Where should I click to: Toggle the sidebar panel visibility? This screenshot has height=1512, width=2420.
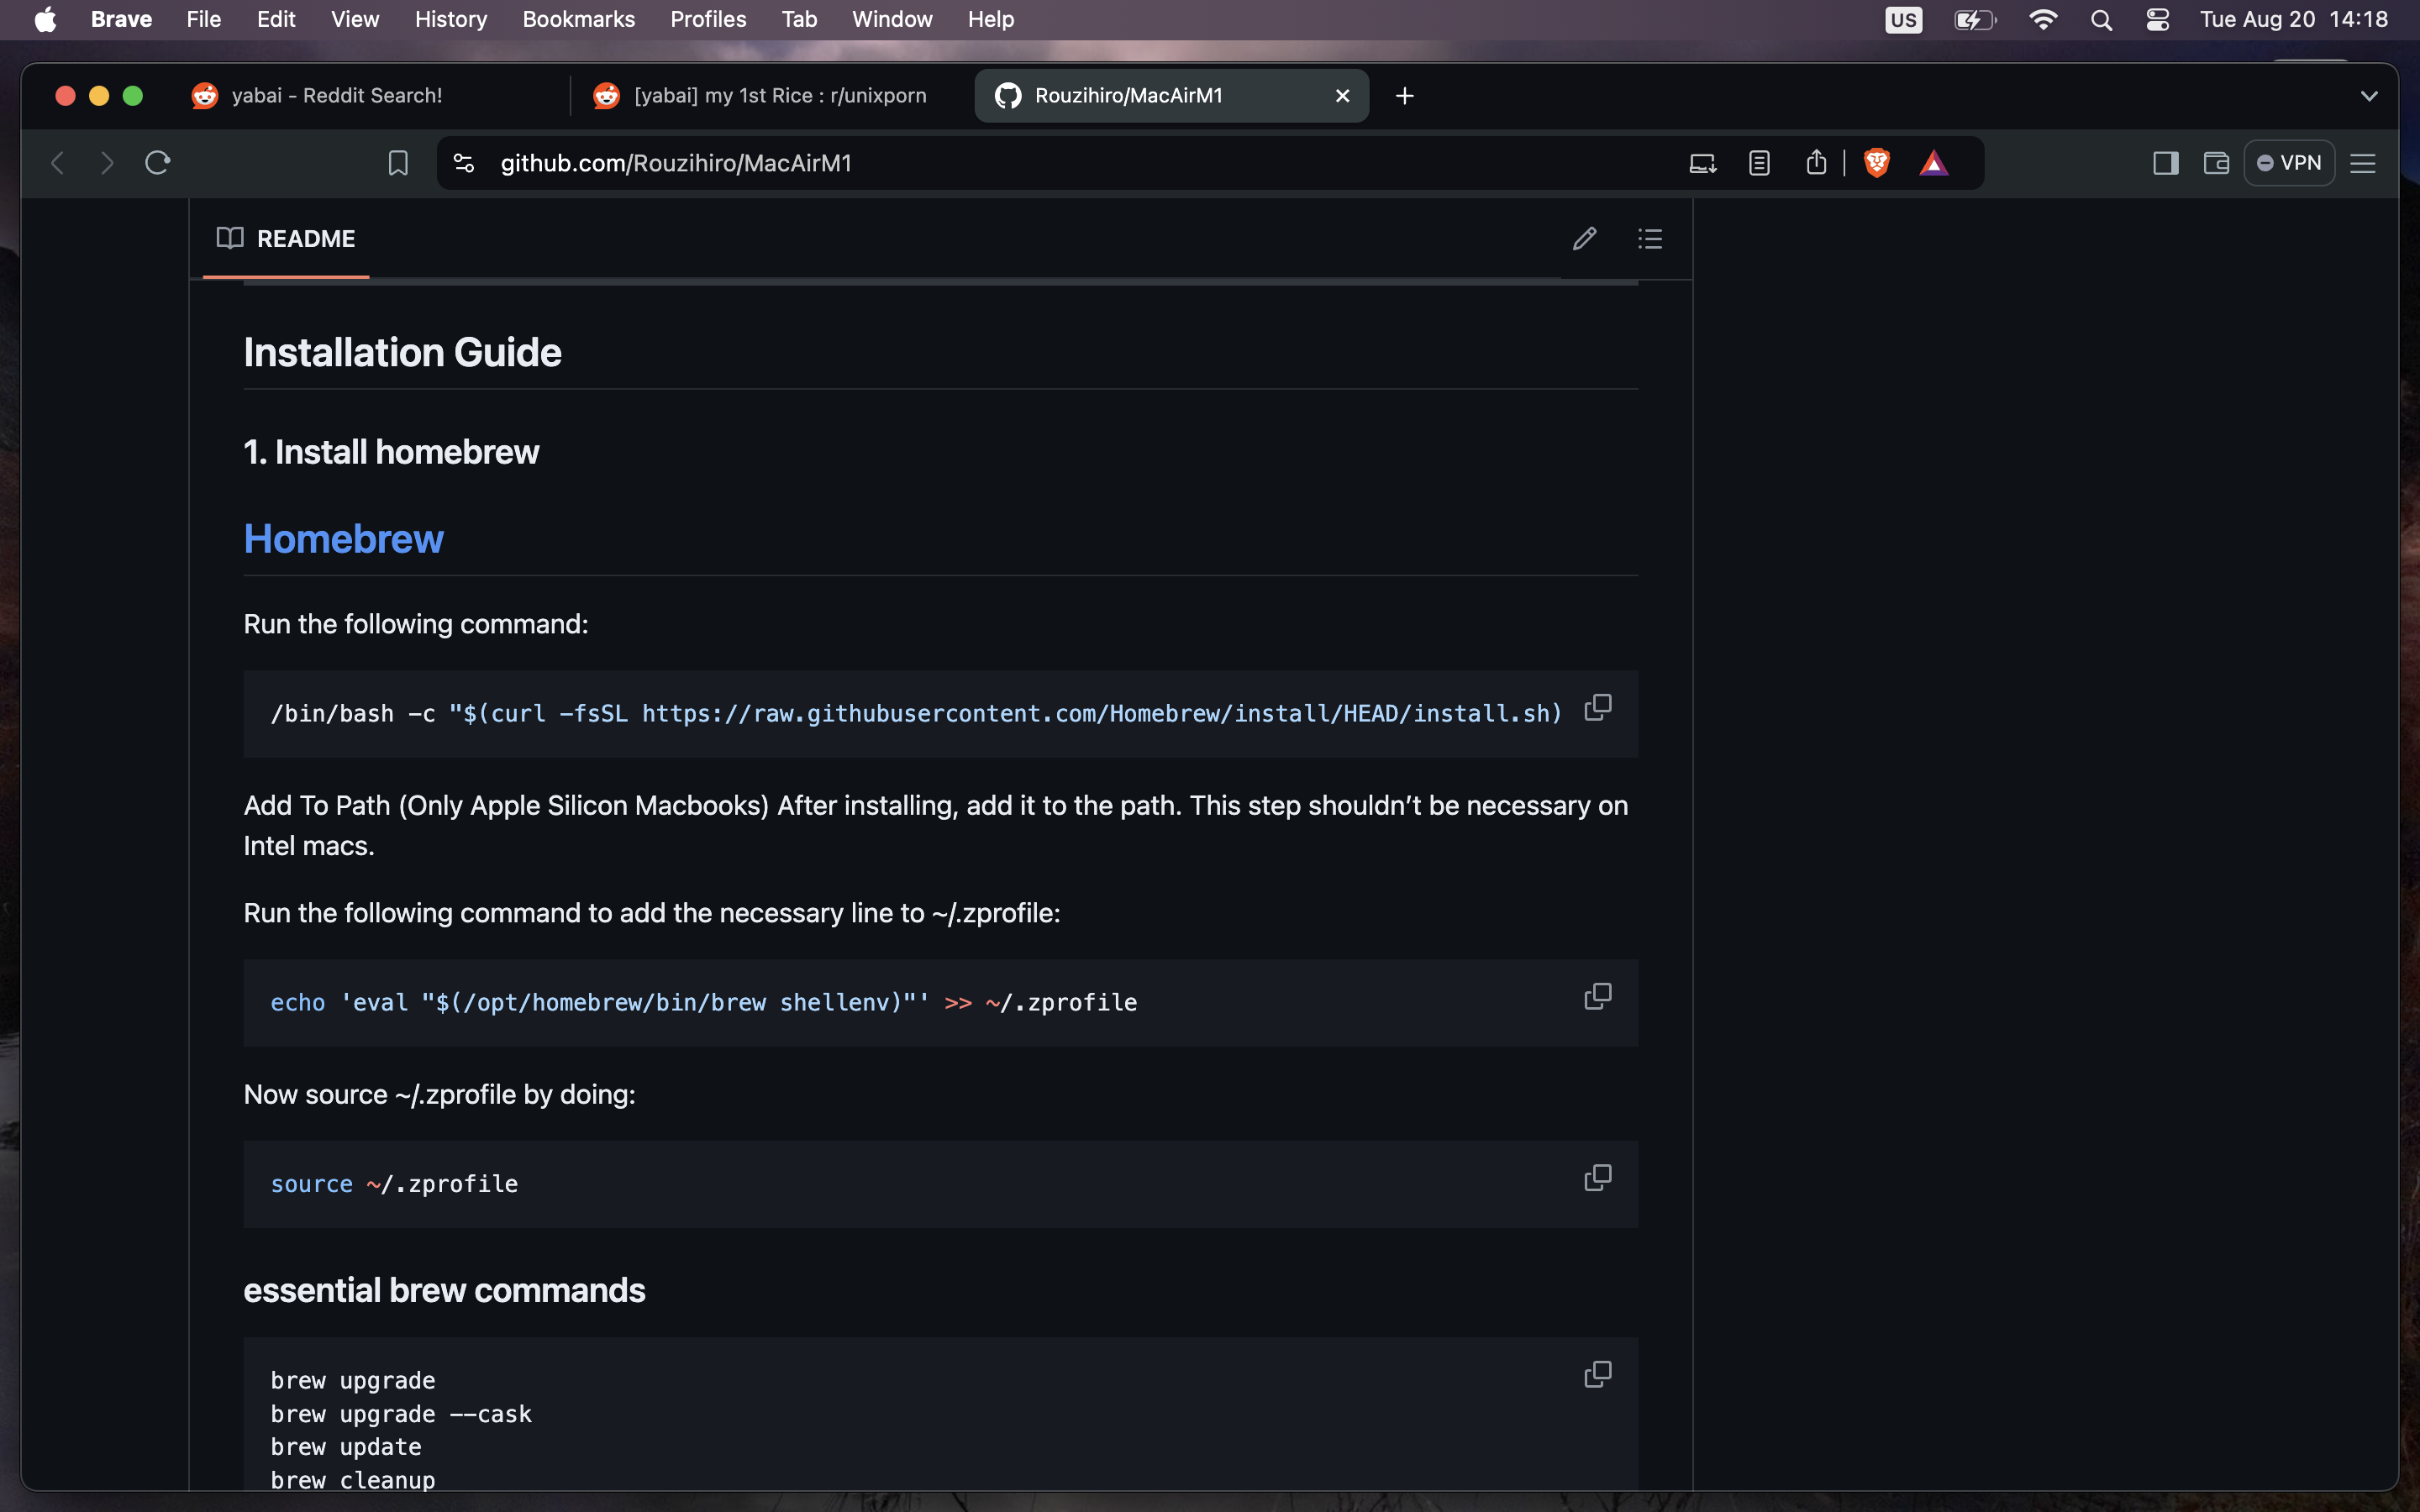pyautogui.click(x=2165, y=162)
